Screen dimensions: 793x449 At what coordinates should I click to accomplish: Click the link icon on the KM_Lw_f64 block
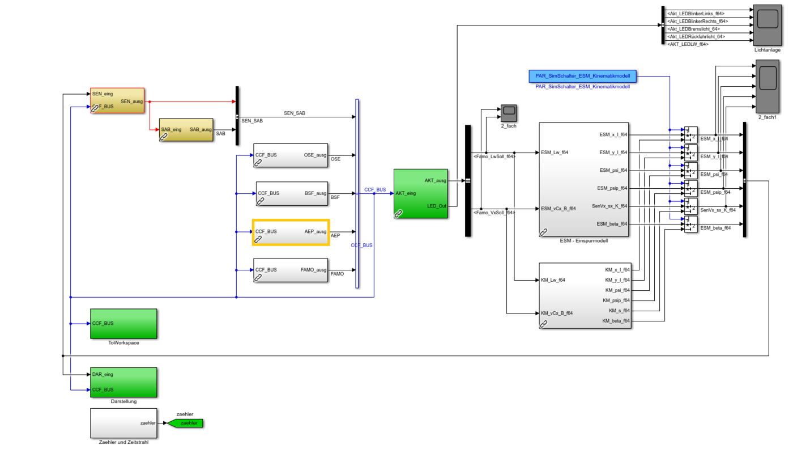(544, 324)
